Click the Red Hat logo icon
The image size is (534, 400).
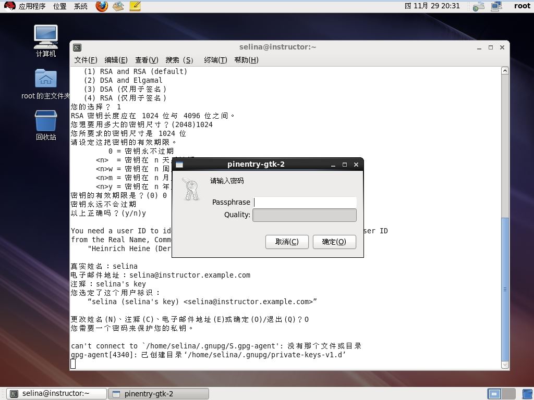coord(9,6)
